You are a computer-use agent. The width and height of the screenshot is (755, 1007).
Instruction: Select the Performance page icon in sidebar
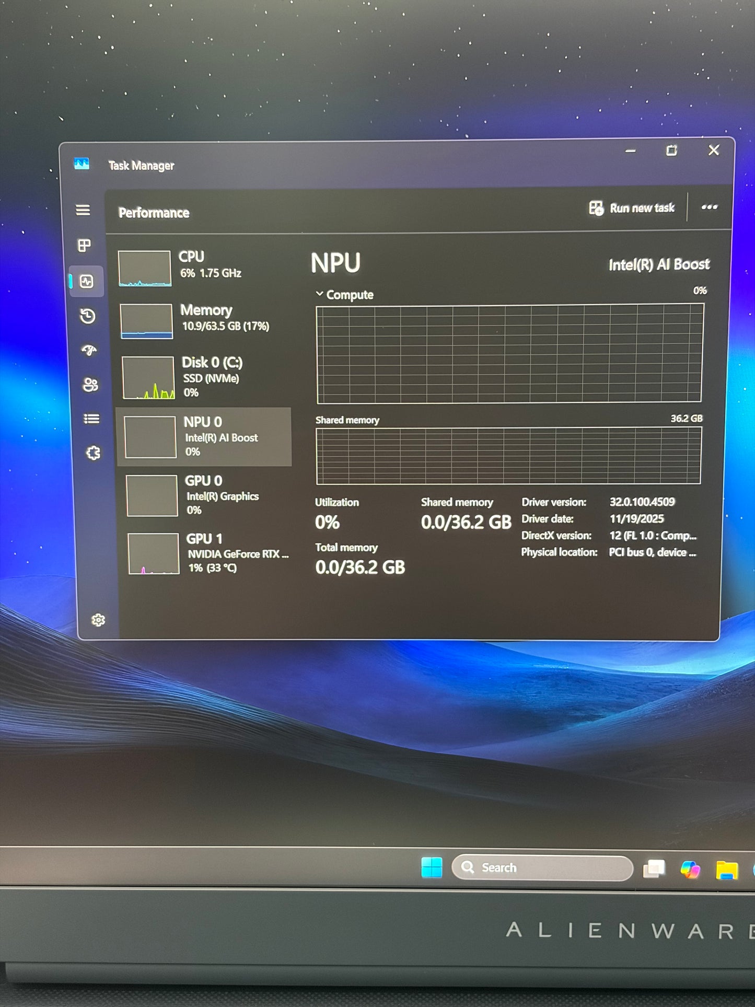87,282
